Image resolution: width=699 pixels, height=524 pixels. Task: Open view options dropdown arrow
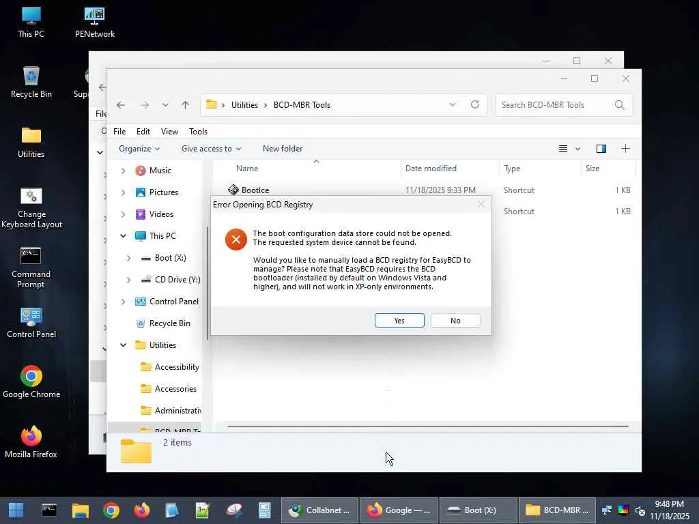pyautogui.click(x=577, y=149)
